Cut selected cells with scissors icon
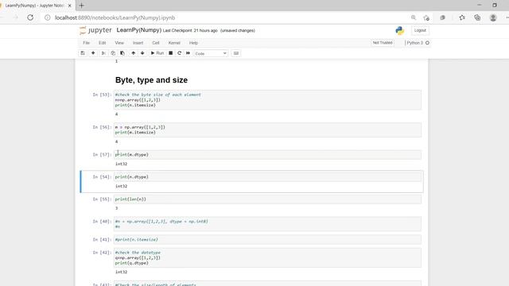Screen dimensions: 509x286 [103, 53]
